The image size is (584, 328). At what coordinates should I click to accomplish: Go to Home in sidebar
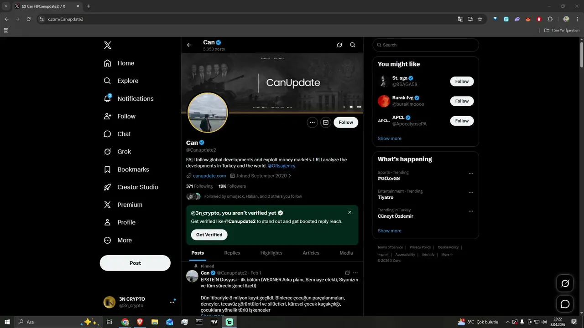[119, 63]
